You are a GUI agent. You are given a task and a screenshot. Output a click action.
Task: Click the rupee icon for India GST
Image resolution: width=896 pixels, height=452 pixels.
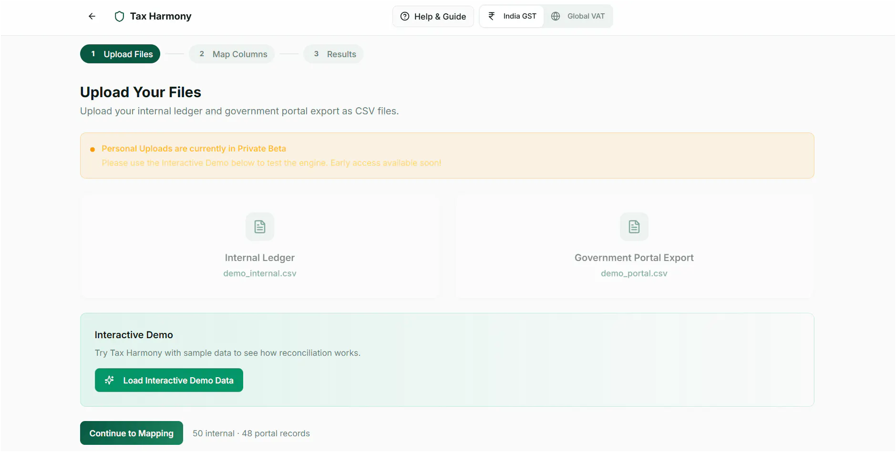(x=492, y=16)
